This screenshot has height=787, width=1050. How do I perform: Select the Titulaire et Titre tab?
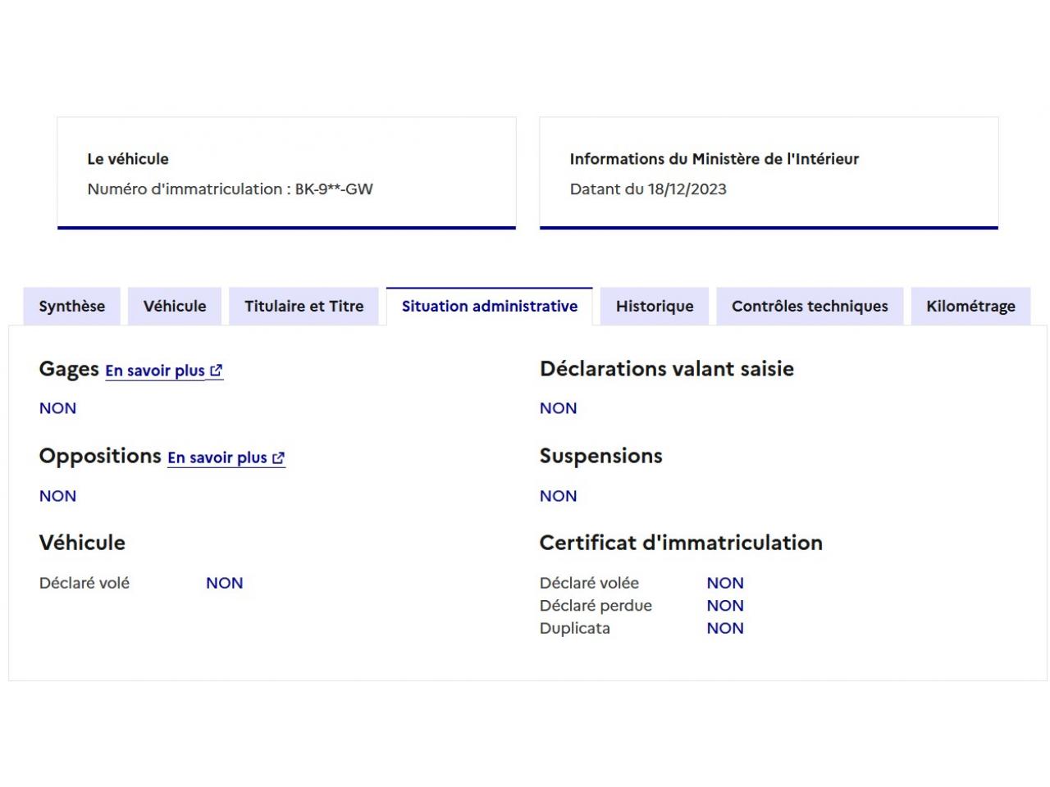point(304,307)
